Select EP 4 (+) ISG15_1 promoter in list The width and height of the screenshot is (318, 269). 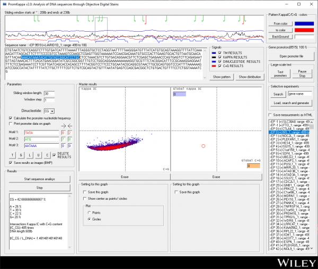click(289, 146)
